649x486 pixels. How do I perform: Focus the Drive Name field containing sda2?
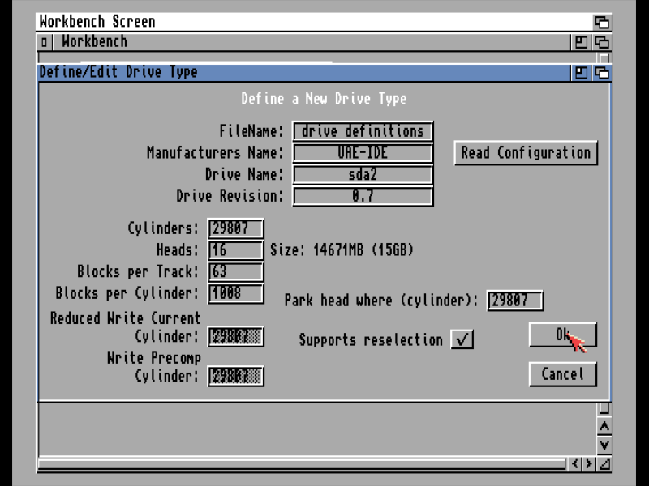point(363,175)
